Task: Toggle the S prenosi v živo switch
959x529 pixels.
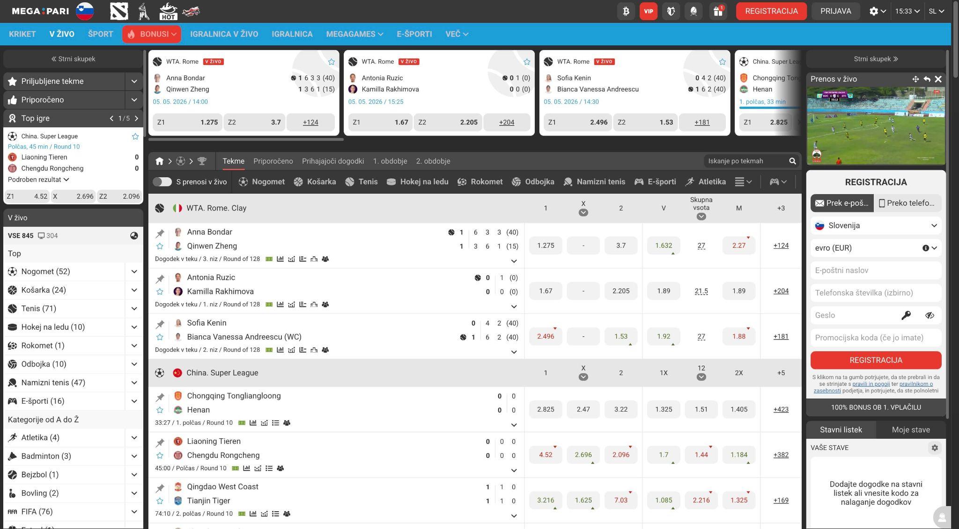Action: 162,182
